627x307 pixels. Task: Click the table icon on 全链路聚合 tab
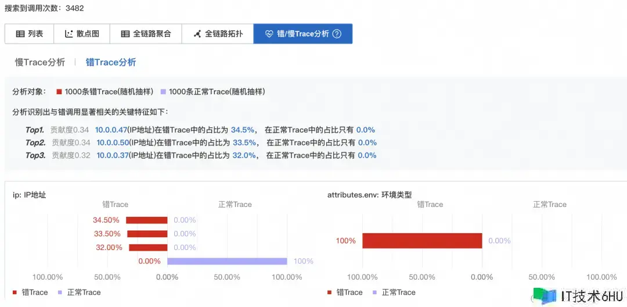click(125, 34)
